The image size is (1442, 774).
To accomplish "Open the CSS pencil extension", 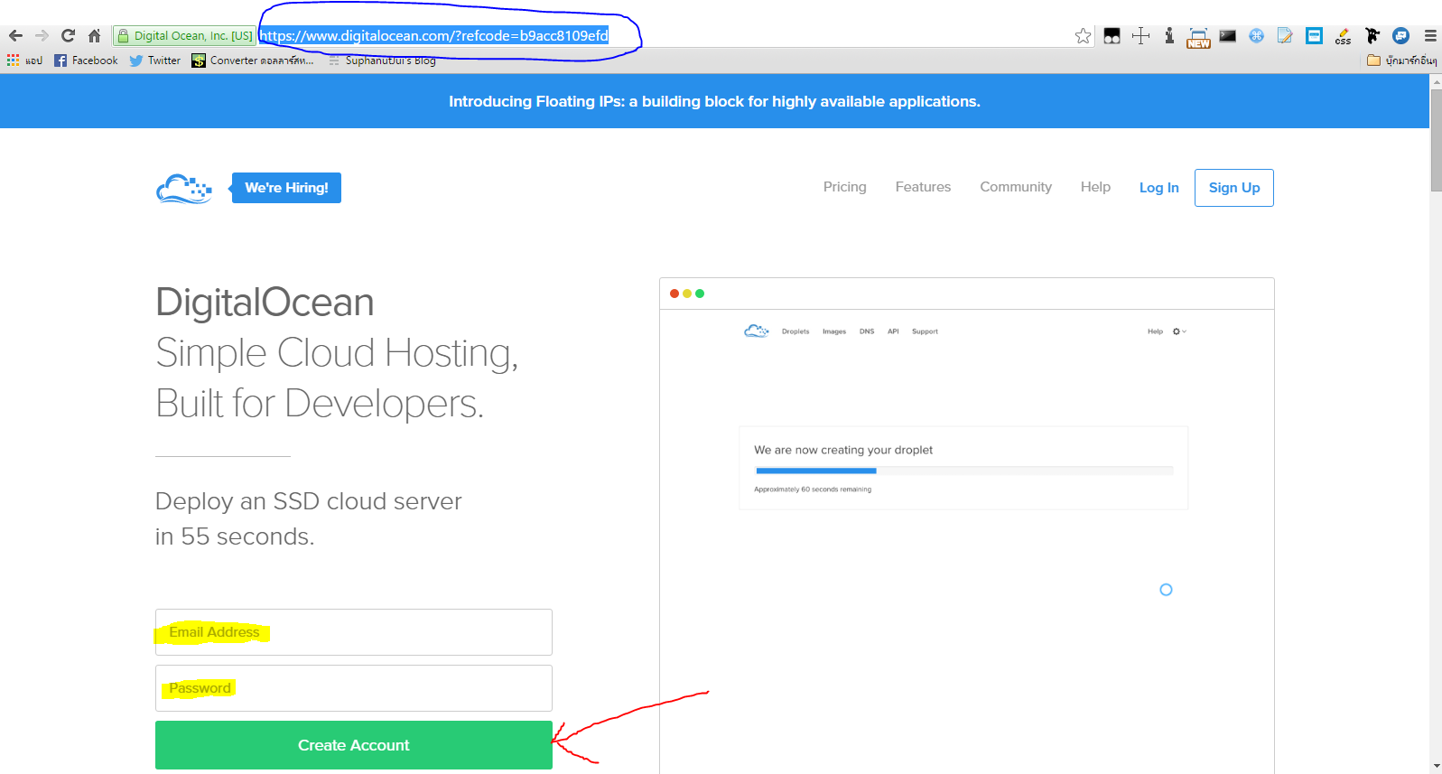I will tap(1343, 36).
